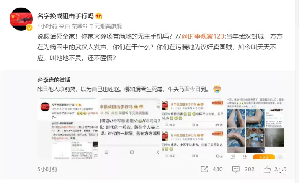Click the 480 repost count

[218, 169]
